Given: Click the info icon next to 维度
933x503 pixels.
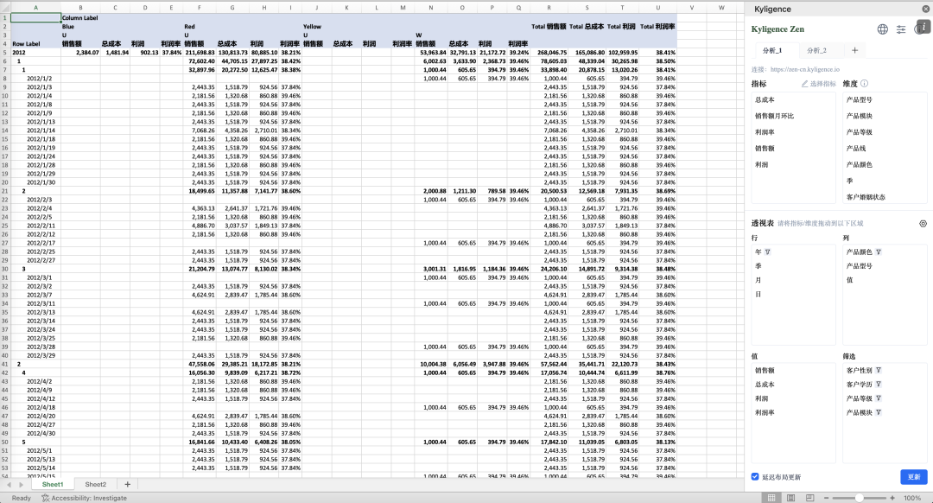Looking at the screenshot, I should pos(864,84).
